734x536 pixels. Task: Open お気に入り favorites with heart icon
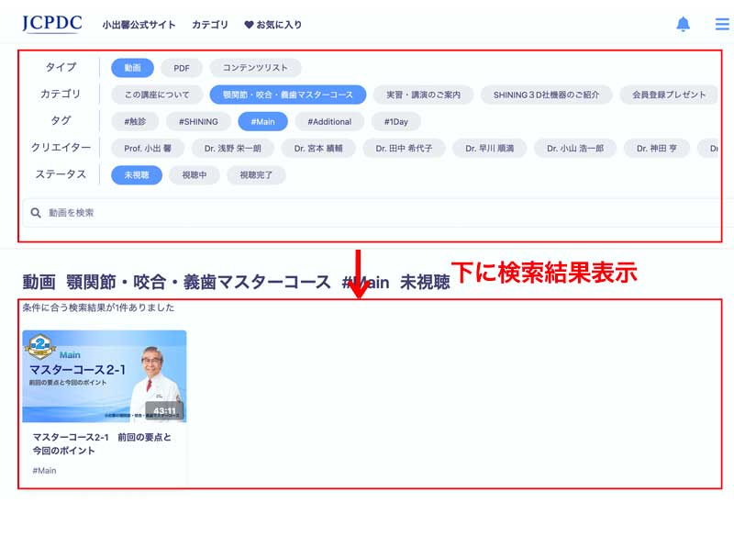(272, 25)
